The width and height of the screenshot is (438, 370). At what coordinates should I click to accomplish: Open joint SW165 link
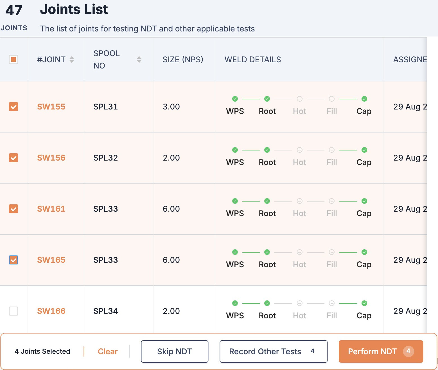(x=51, y=260)
